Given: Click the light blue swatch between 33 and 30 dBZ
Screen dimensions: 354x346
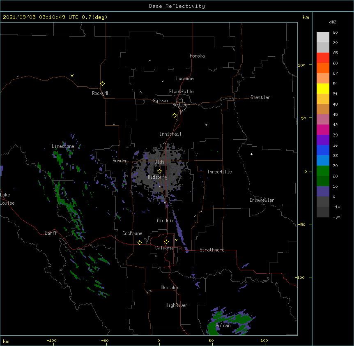Looking at the screenshot, I should pos(323,161).
